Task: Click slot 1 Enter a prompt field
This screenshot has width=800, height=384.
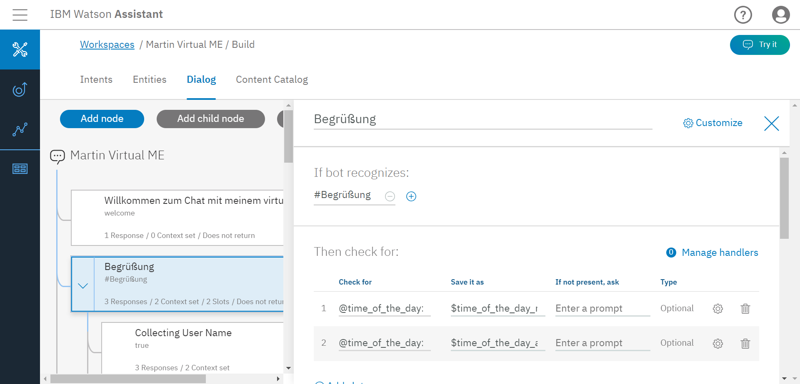Action: coord(602,308)
